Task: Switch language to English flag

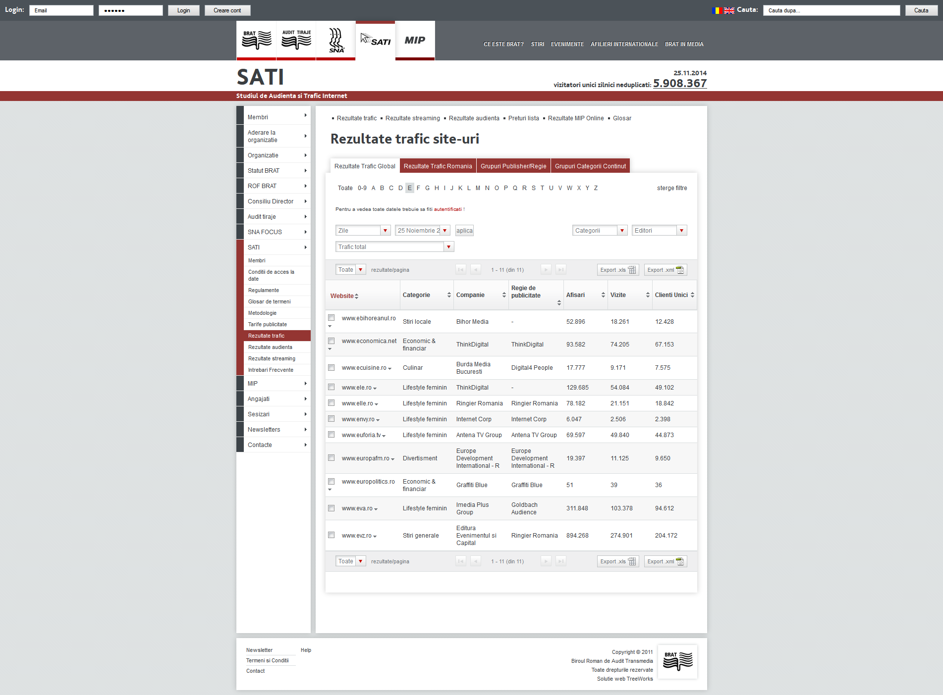Action: pyautogui.click(x=729, y=10)
